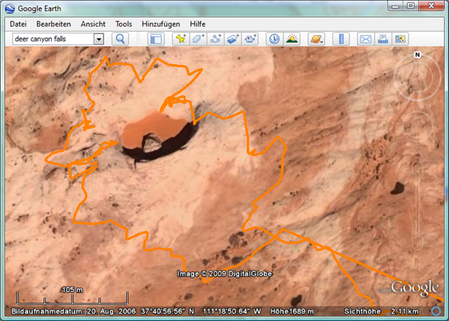449x321 pixels.
Task: Open the planet switcher dropdown
Action: [x=316, y=39]
